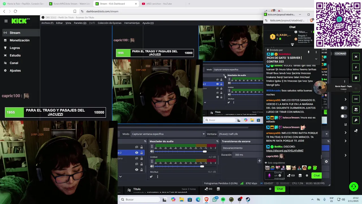
Task: Open the Kick hamburger menu
Action: click(x=6, y=21)
